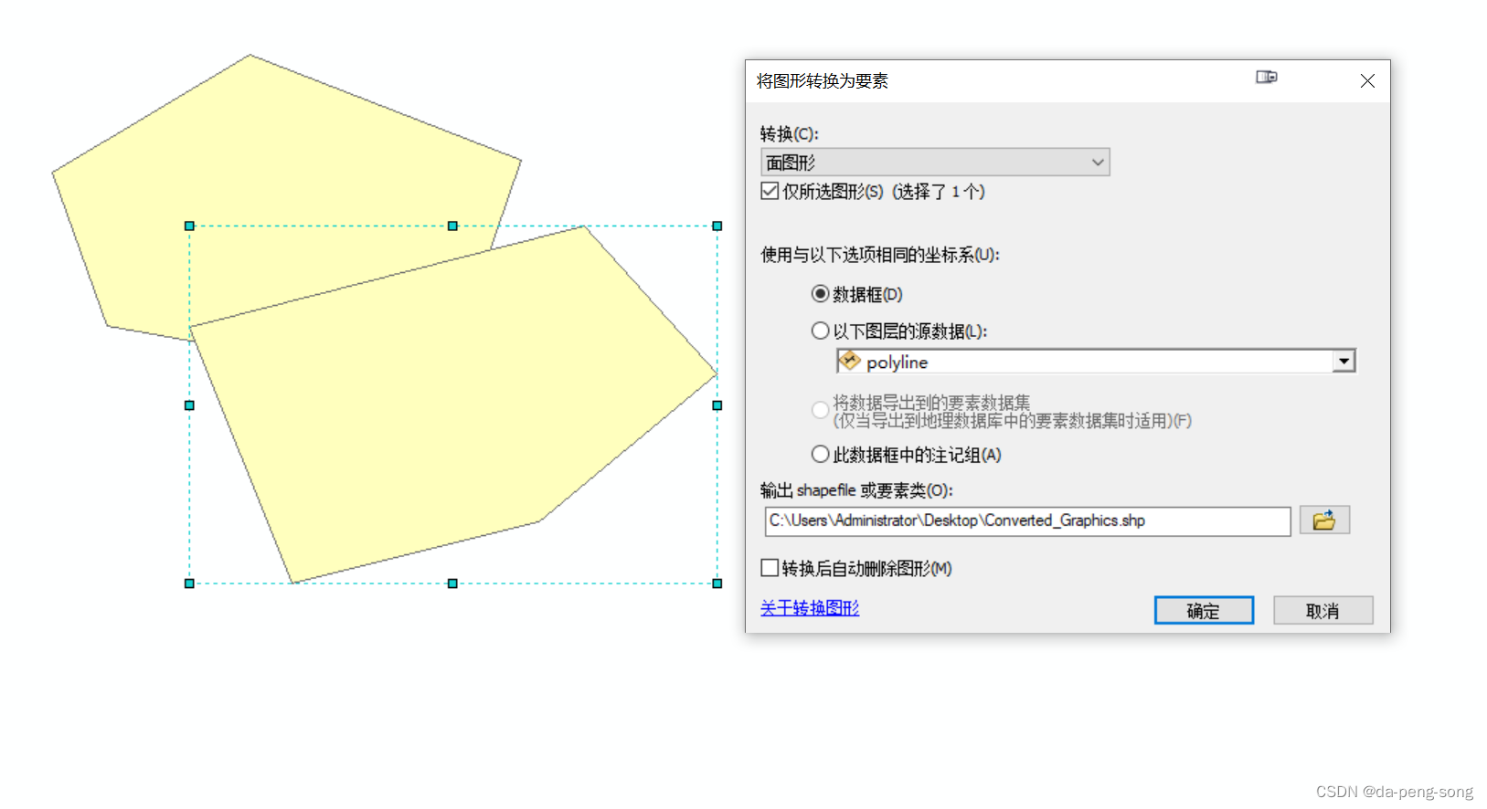Enable auto-delete graphics after conversion checkbox
This screenshot has height=809, width=1487.
tap(770, 568)
